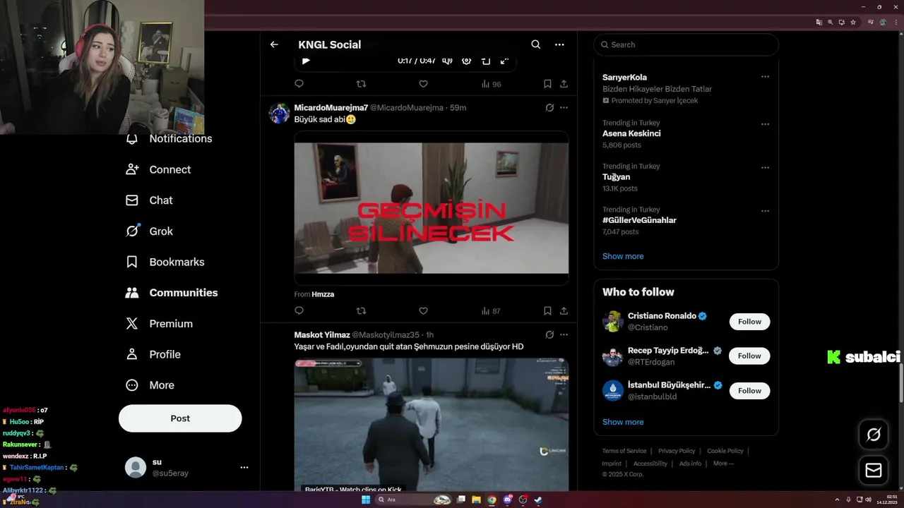The image size is (904, 508).
Task: Bookmark the post with 96 views
Action: [x=547, y=84]
